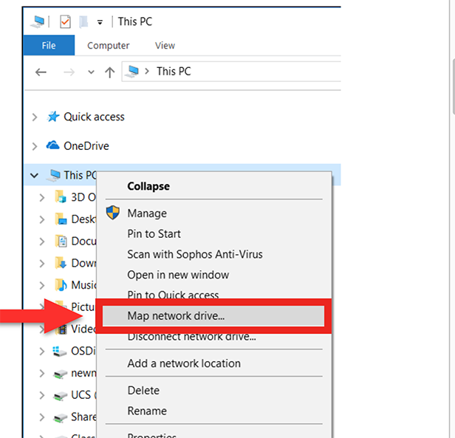455x438 pixels.
Task: Expand the Share network drive node
Action: tap(42, 417)
